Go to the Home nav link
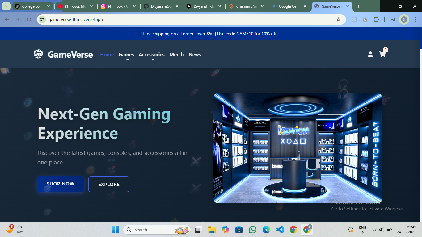This screenshot has height=237, width=422. point(107,54)
